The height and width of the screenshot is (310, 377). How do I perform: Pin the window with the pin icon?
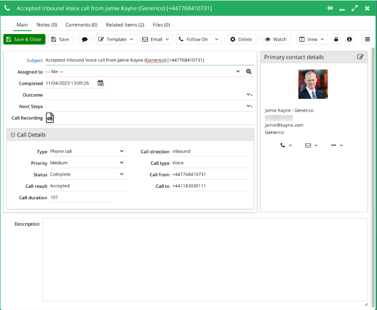coord(330,8)
